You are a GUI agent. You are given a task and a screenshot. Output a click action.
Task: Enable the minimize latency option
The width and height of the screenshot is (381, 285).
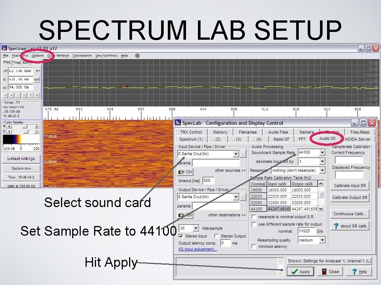coord(254,247)
